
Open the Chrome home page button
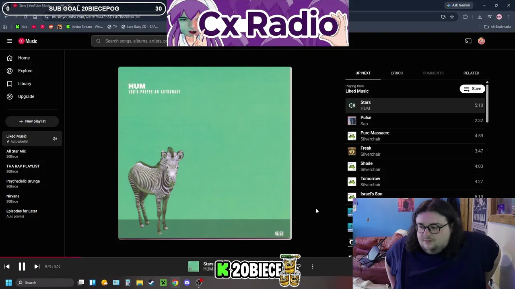[35, 17]
